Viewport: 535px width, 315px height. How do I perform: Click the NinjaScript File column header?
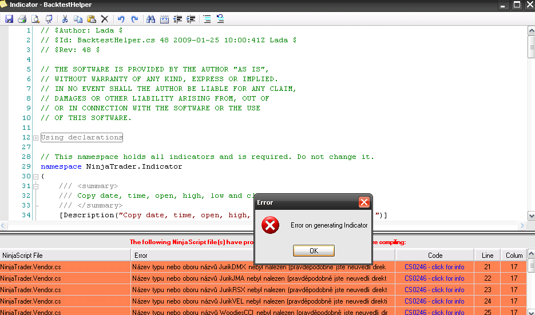[x=65, y=256]
